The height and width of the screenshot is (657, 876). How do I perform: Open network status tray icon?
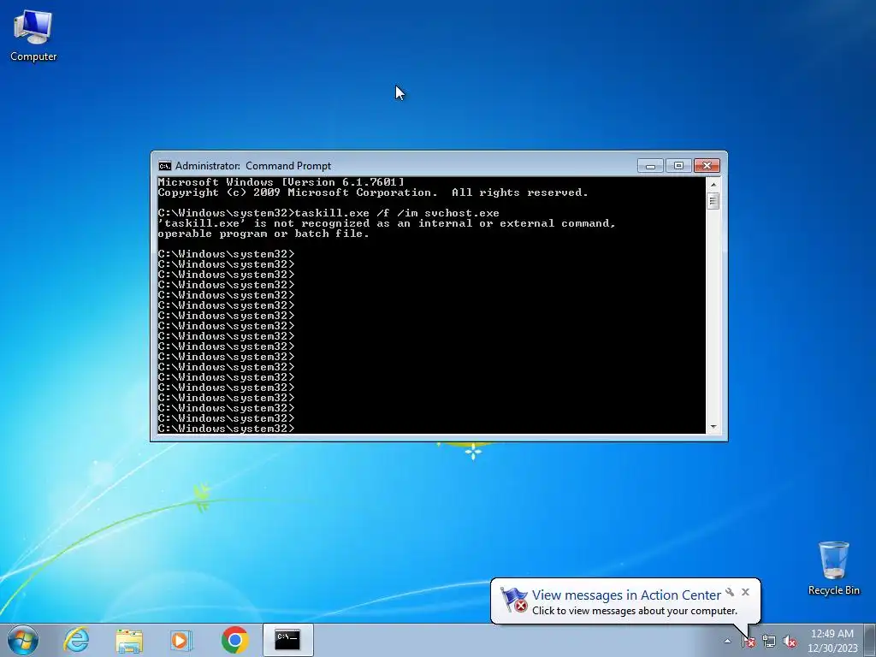(769, 642)
